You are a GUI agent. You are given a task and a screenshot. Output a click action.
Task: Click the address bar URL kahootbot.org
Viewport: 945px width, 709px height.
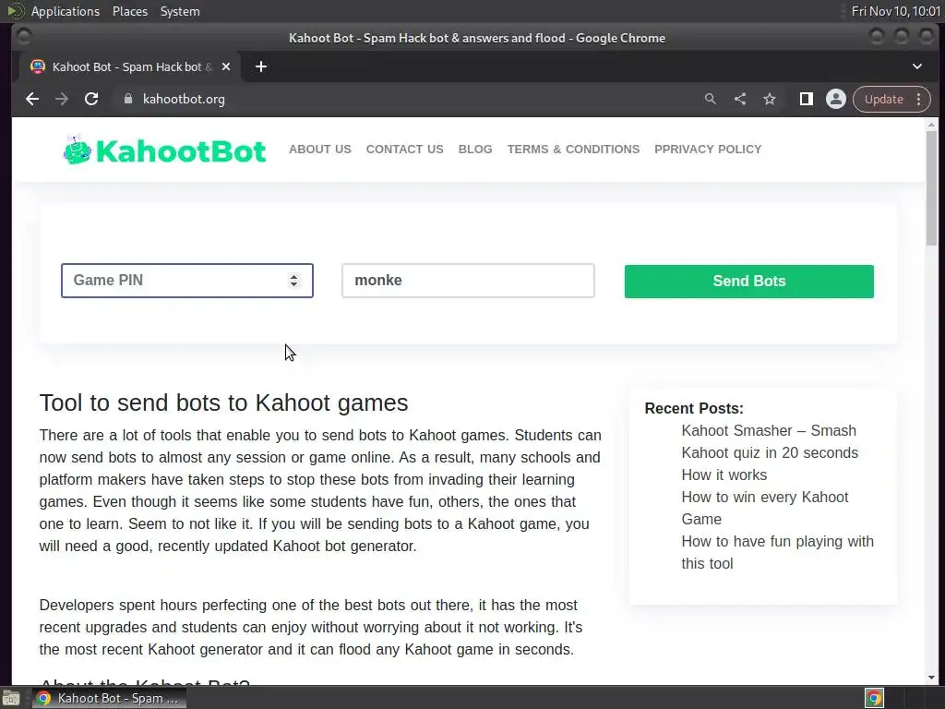point(184,99)
